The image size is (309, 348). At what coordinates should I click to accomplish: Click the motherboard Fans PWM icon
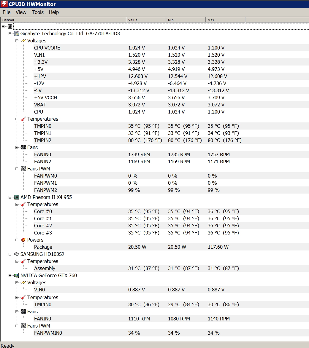tap(23, 169)
